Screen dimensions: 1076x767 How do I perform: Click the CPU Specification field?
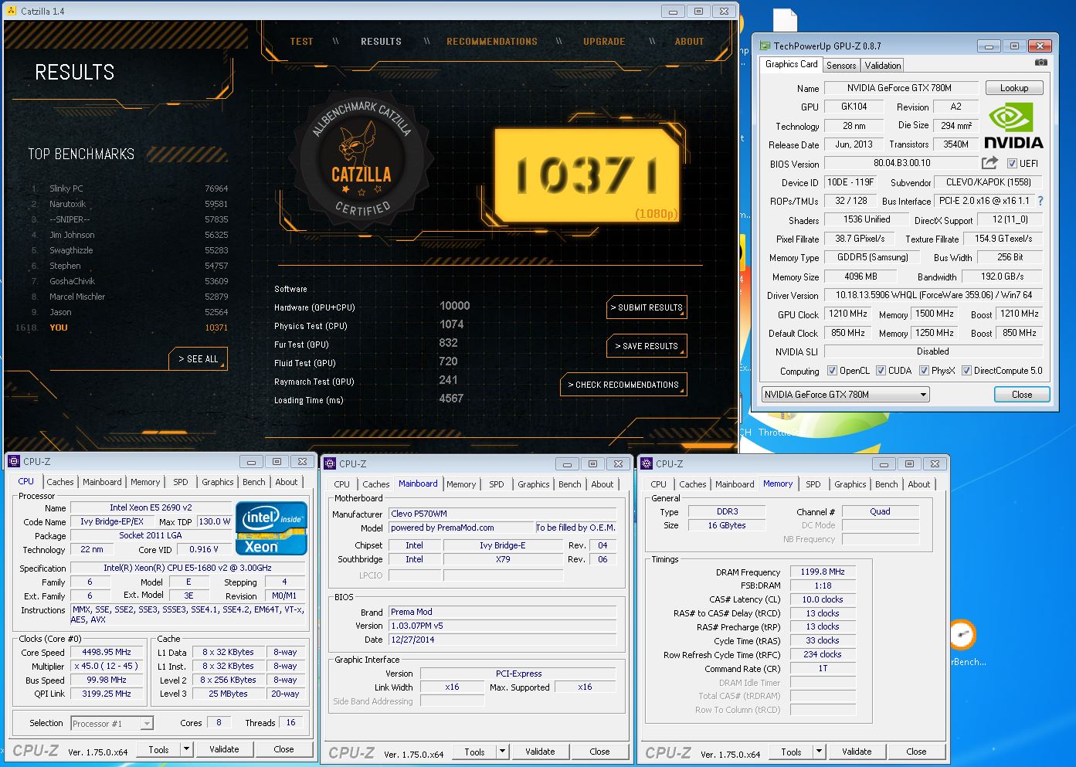188,568
